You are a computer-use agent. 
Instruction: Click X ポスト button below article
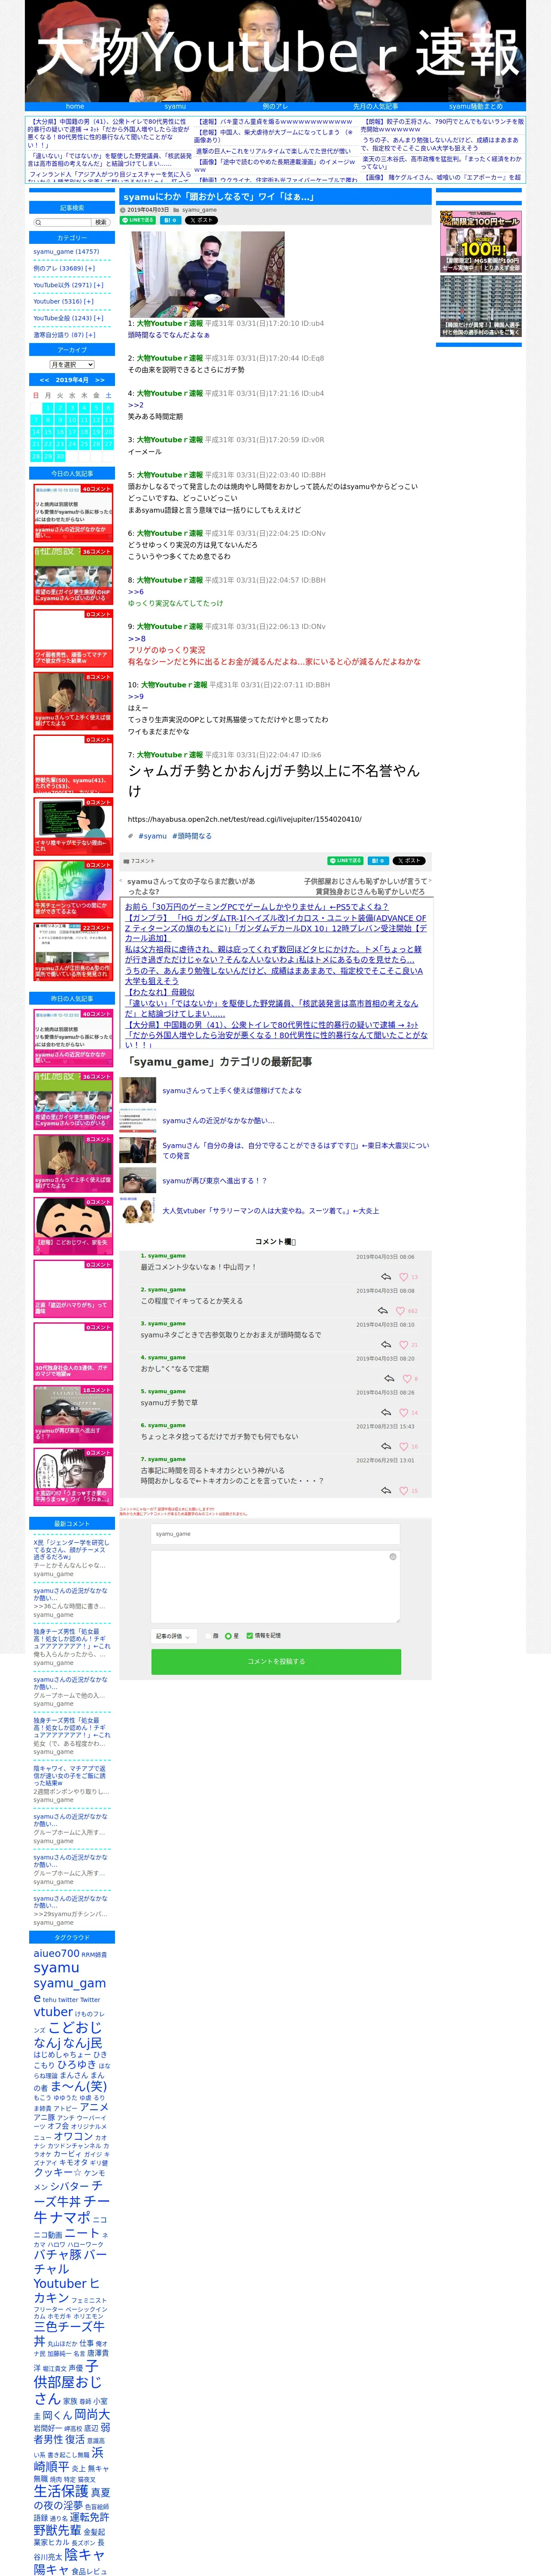[x=409, y=861]
